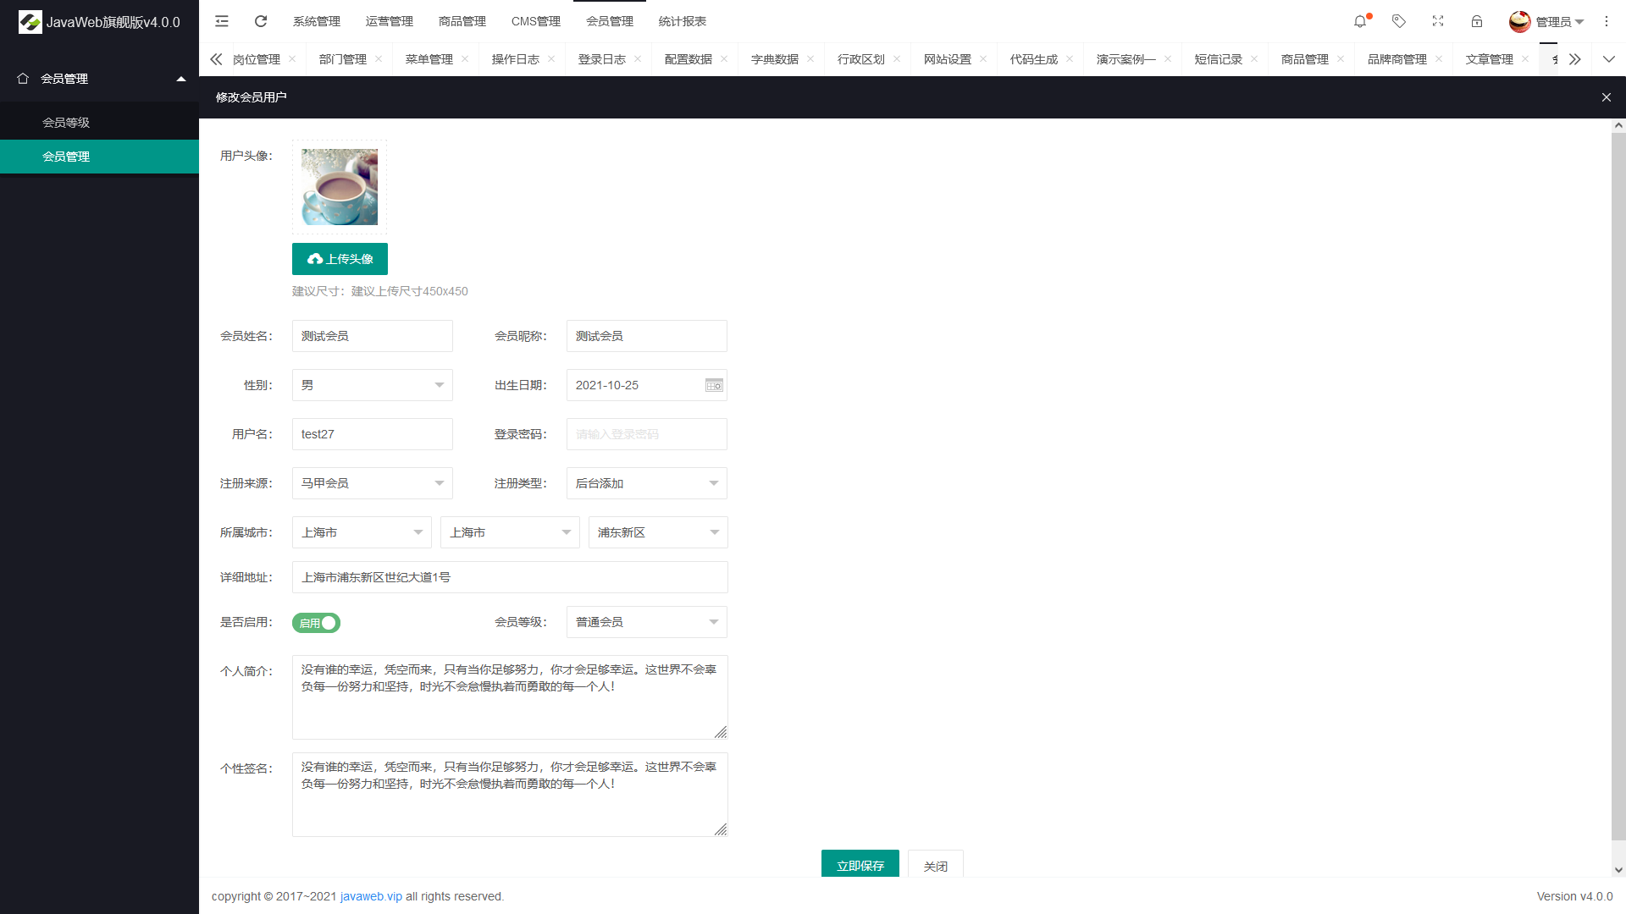Click the lock screen icon
1626x914 pixels.
(1477, 21)
